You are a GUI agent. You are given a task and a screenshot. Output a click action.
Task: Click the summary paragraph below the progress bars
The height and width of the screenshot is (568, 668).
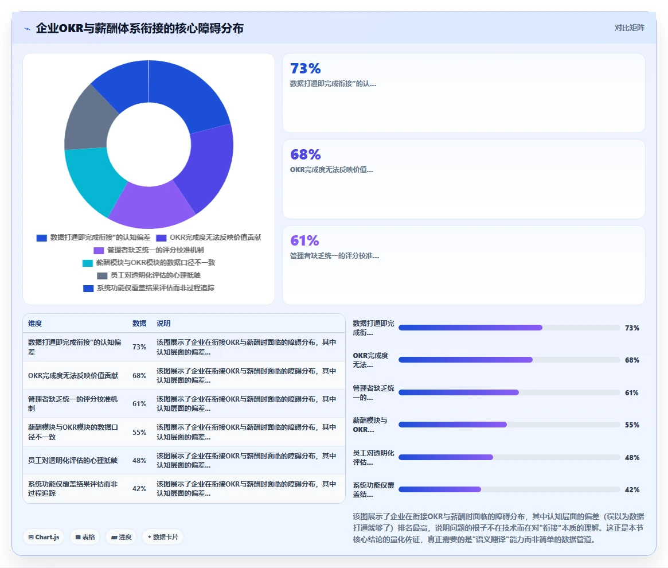pos(498,528)
